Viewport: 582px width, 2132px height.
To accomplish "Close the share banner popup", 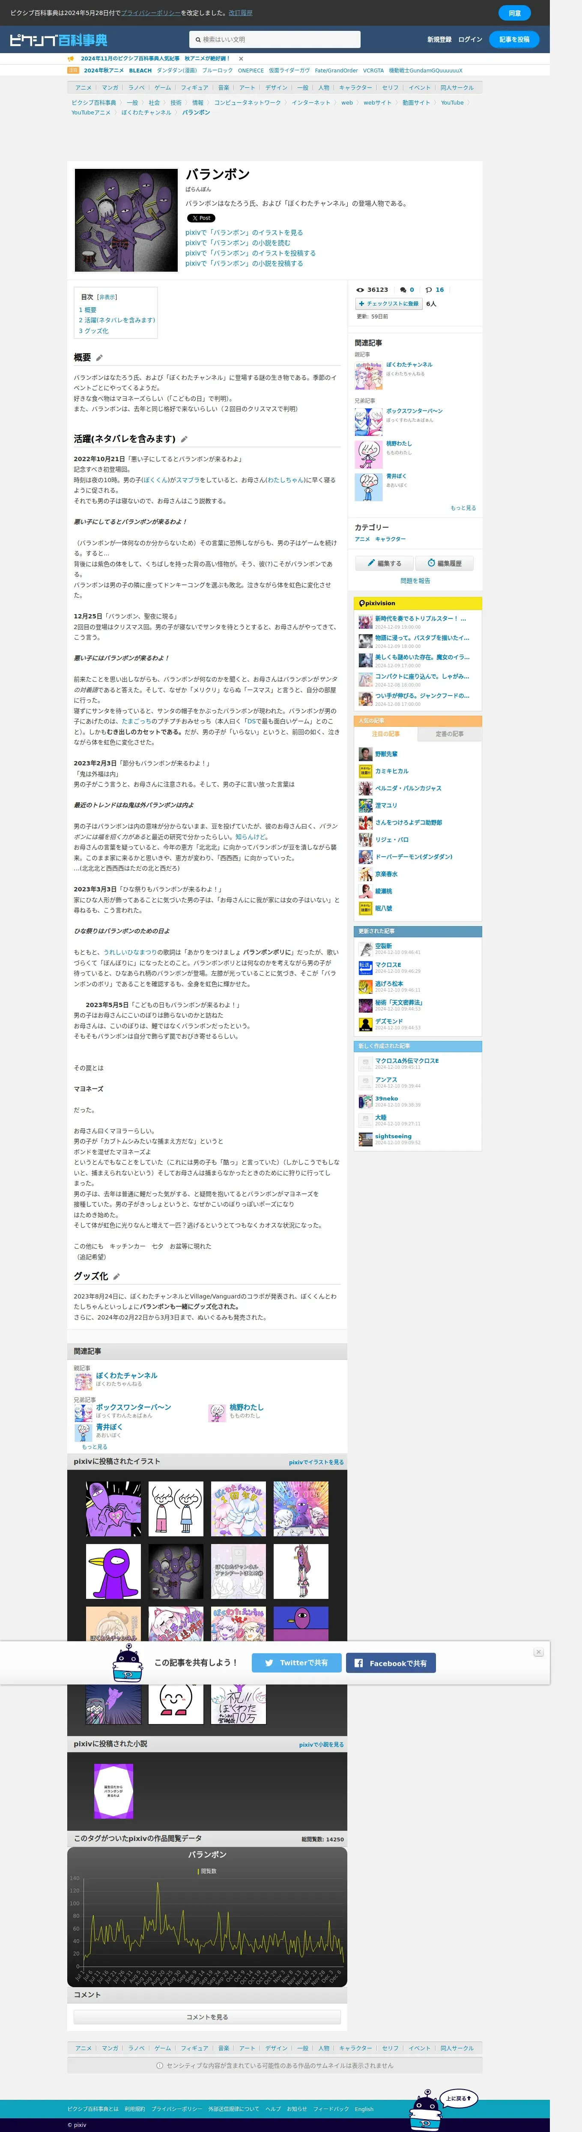I will click(538, 1651).
